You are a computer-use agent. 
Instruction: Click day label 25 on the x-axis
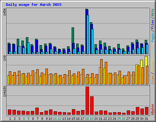(119, 119)
